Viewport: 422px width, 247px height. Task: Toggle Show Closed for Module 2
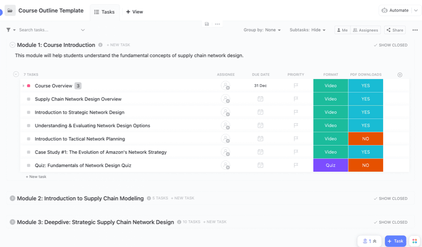pos(391,199)
